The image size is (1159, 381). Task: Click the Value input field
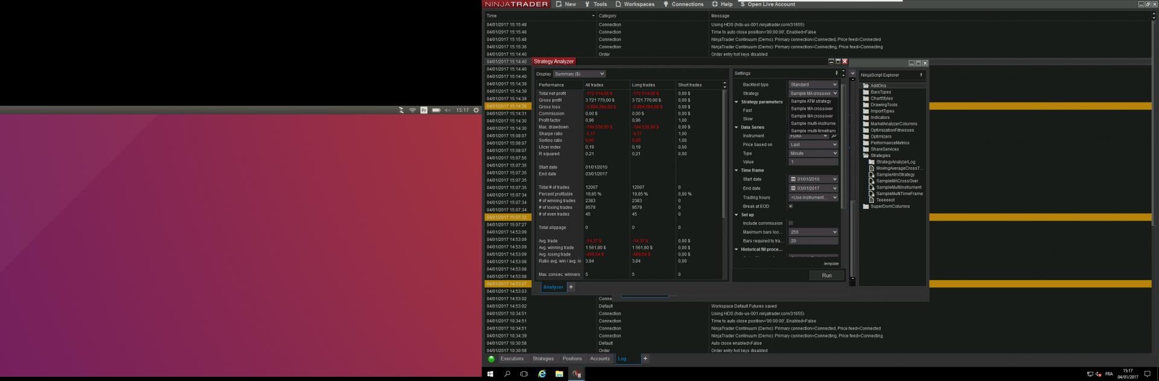click(x=813, y=162)
